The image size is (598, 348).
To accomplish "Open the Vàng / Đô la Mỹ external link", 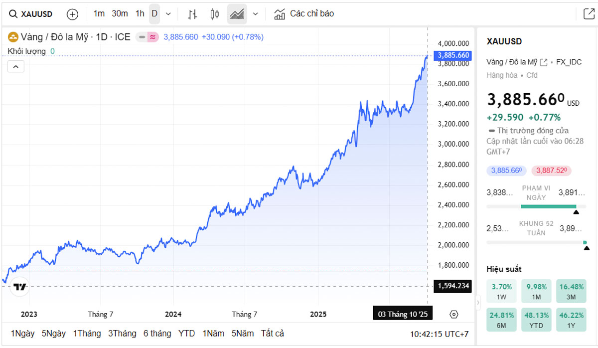I will (x=544, y=62).
